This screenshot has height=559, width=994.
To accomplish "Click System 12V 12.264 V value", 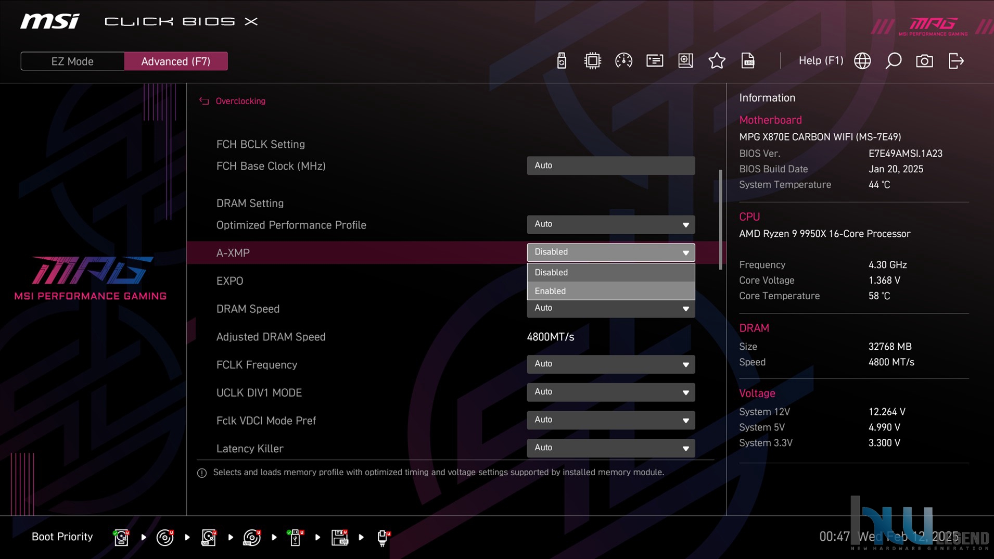I will [x=887, y=412].
